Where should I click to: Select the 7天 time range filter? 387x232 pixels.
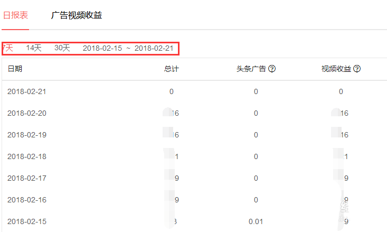pos(7,48)
